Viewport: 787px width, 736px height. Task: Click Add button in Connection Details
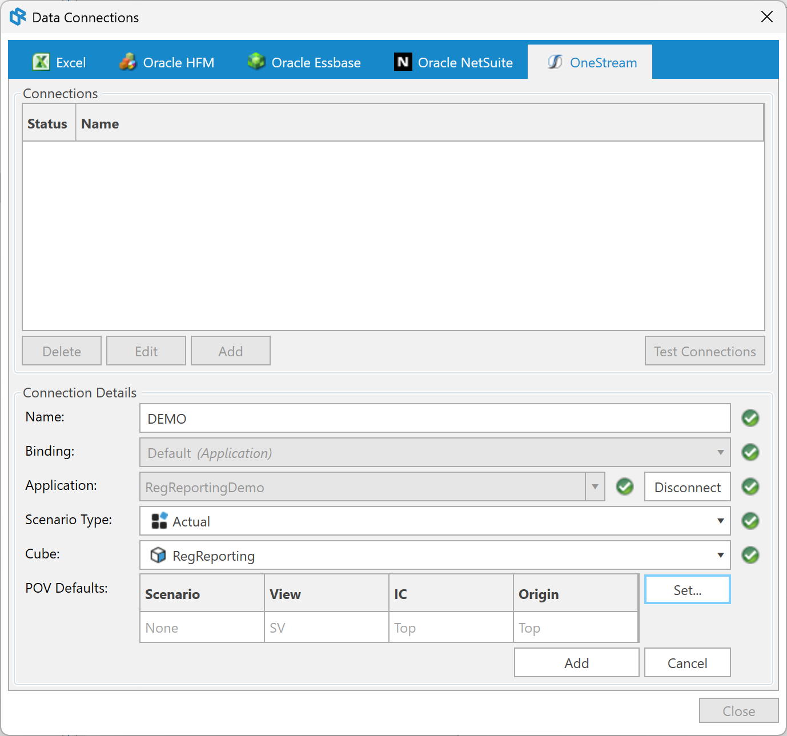tap(577, 662)
